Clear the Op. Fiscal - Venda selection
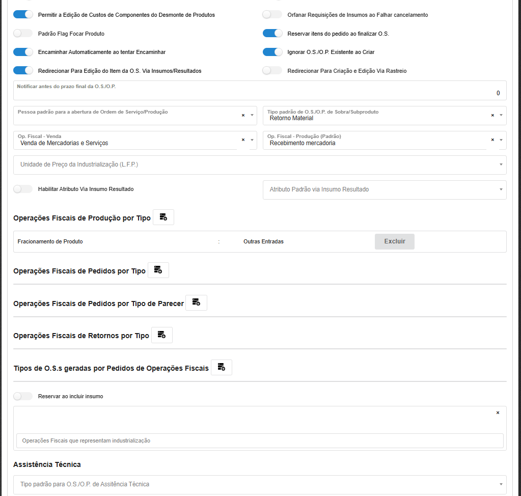This screenshot has width=521, height=496. [243, 140]
